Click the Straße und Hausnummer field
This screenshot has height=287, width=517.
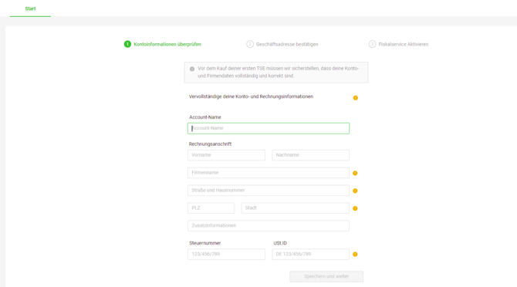click(269, 191)
